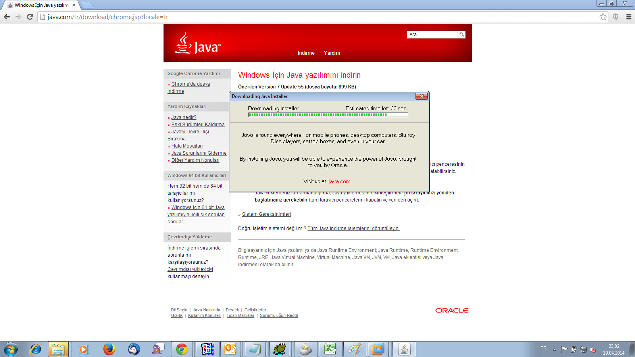635x357 pixels.
Task: Switch to Google Chrome in the taskbar
Action: tap(182, 349)
